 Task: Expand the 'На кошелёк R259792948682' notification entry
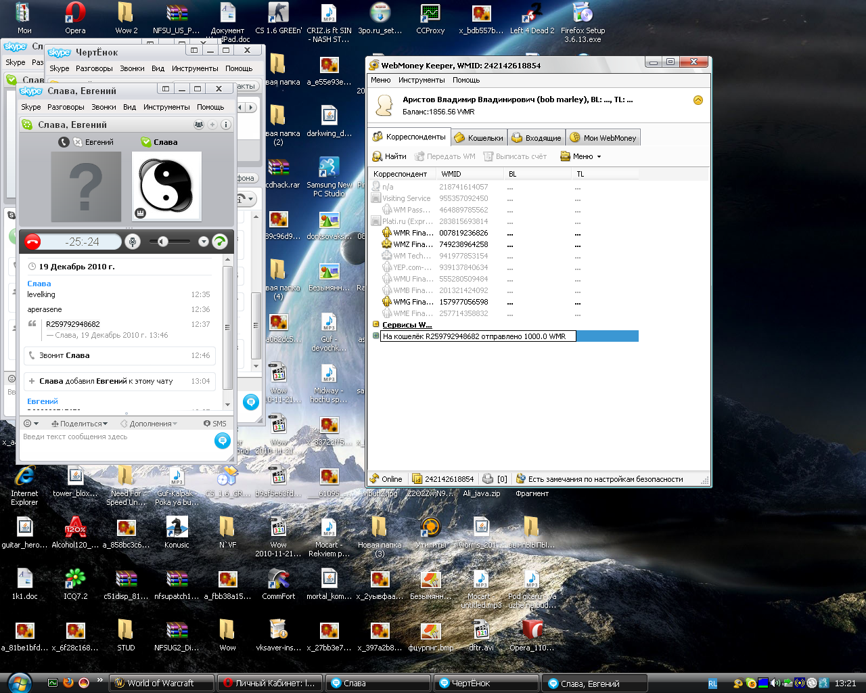[375, 336]
